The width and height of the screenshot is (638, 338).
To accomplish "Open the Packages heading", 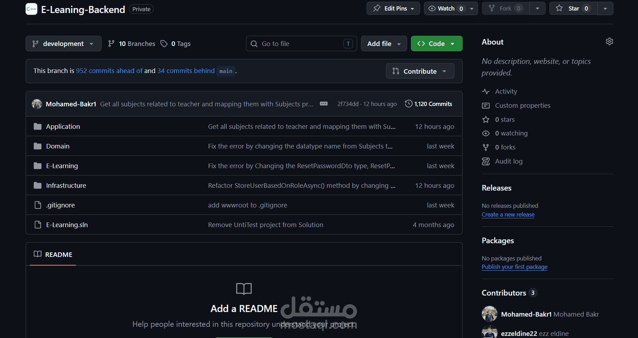I will [498, 240].
